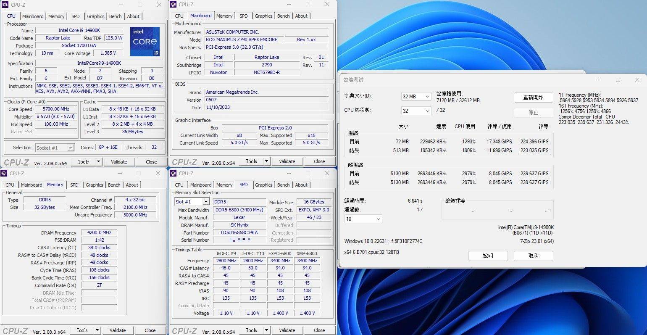Open SPD tab in Memory window
The image size is (647, 335).
74,185
